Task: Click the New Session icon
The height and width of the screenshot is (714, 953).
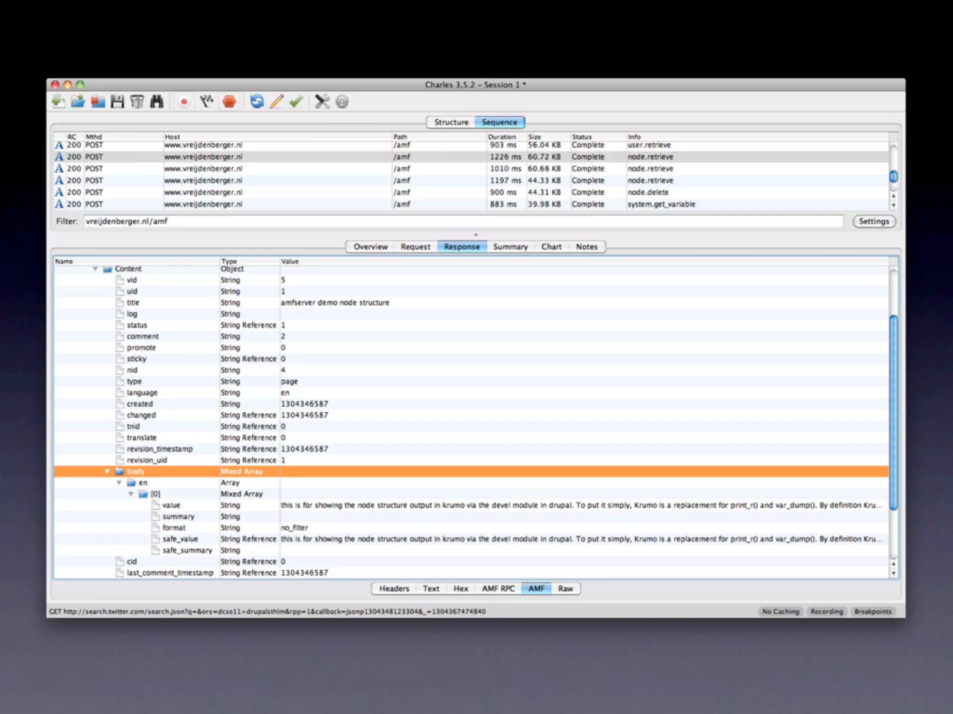Action: coord(59,101)
